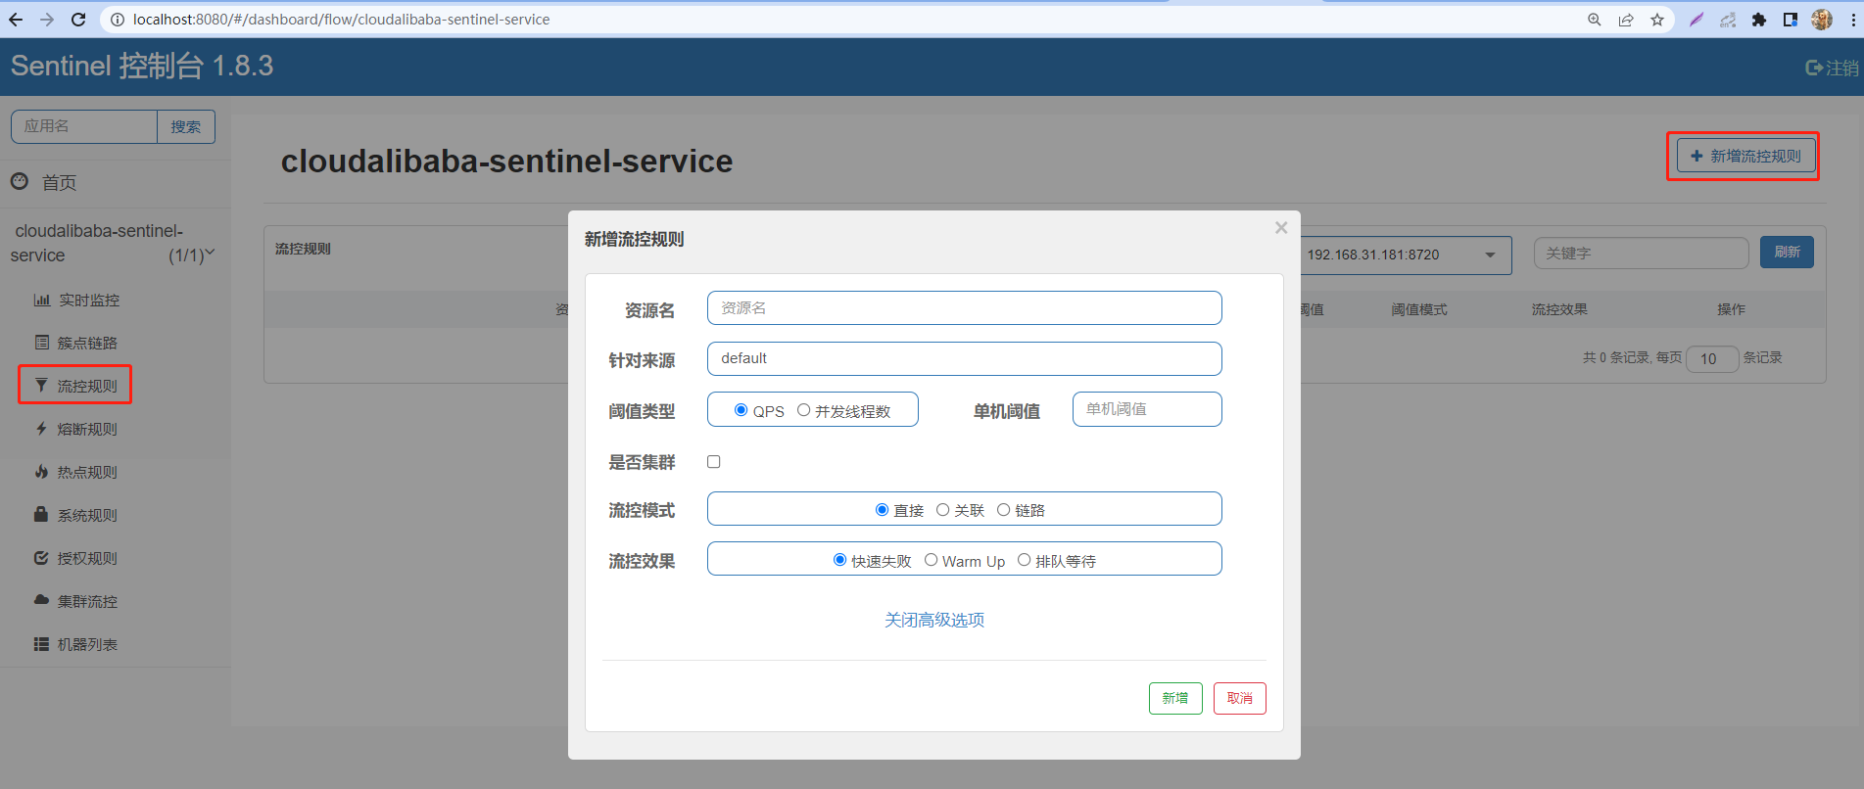Click the 取消 cancel button
The width and height of the screenshot is (1864, 789).
click(x=1240, y=698)
